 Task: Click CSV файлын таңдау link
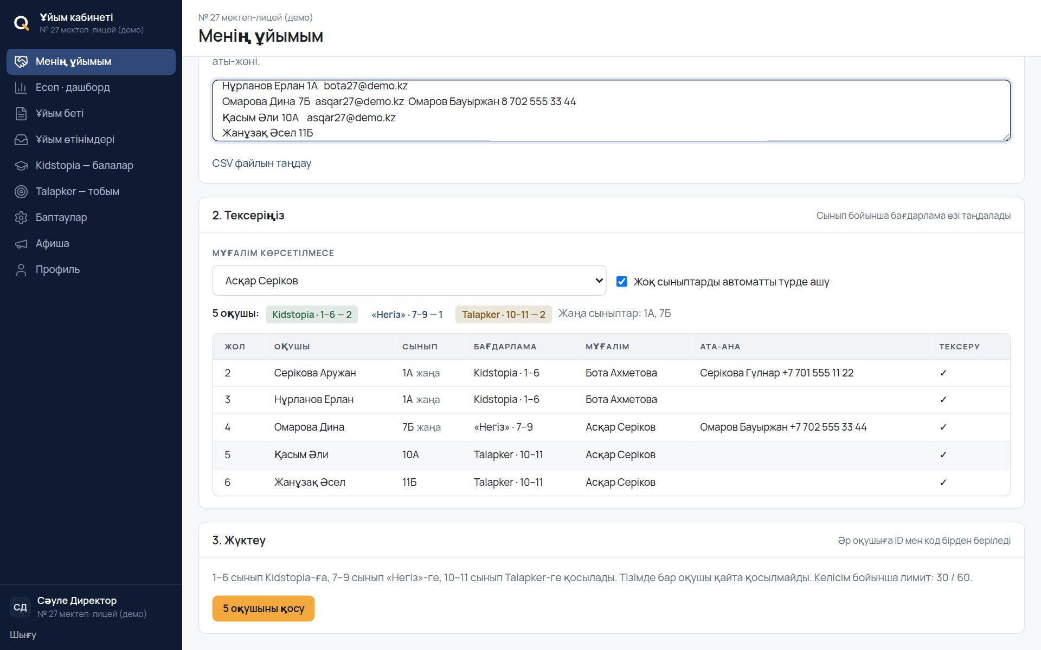[262, 164]
